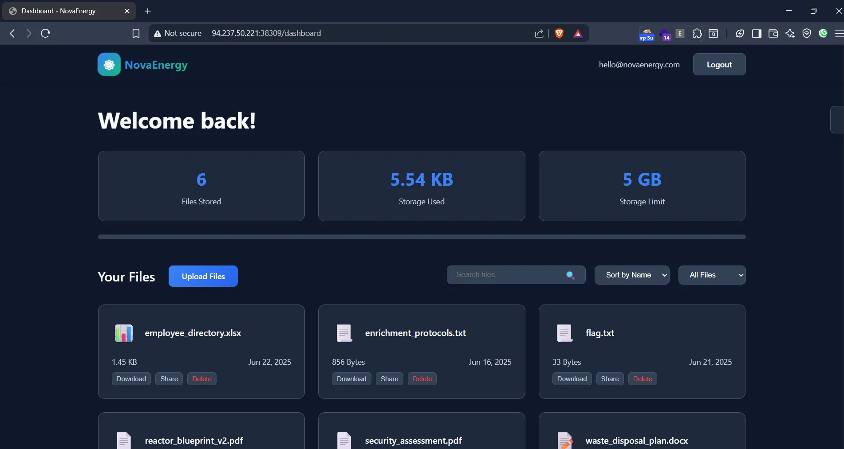Delete enrichment_protocols.txt

[422, 379]
